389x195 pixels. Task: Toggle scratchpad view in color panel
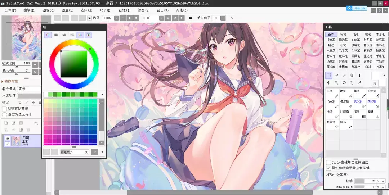tap(88, 35)
